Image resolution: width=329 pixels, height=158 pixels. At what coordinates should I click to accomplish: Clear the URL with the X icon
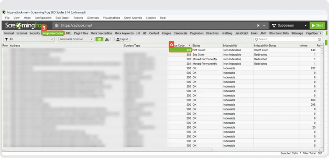point(258,25)
